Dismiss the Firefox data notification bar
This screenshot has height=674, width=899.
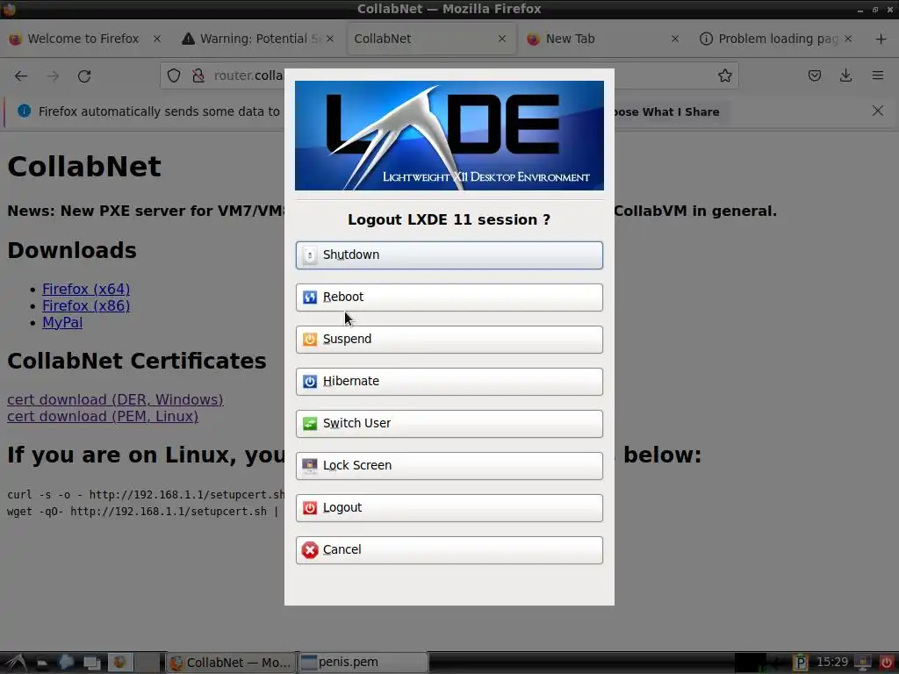[877, 111]
